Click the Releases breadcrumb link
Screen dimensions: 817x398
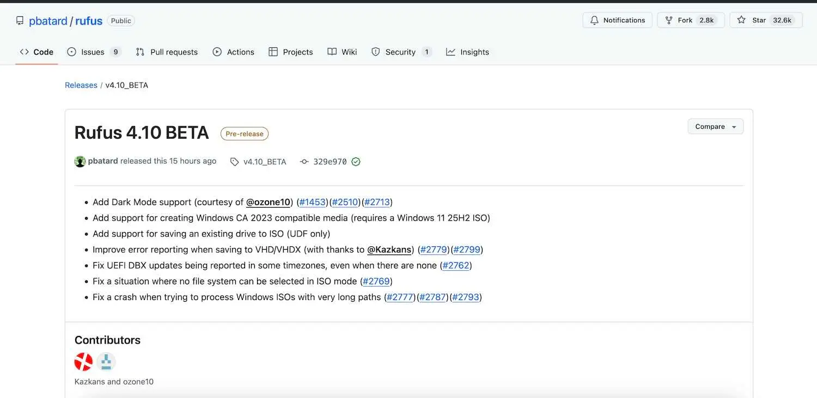(x=81, y=85)
